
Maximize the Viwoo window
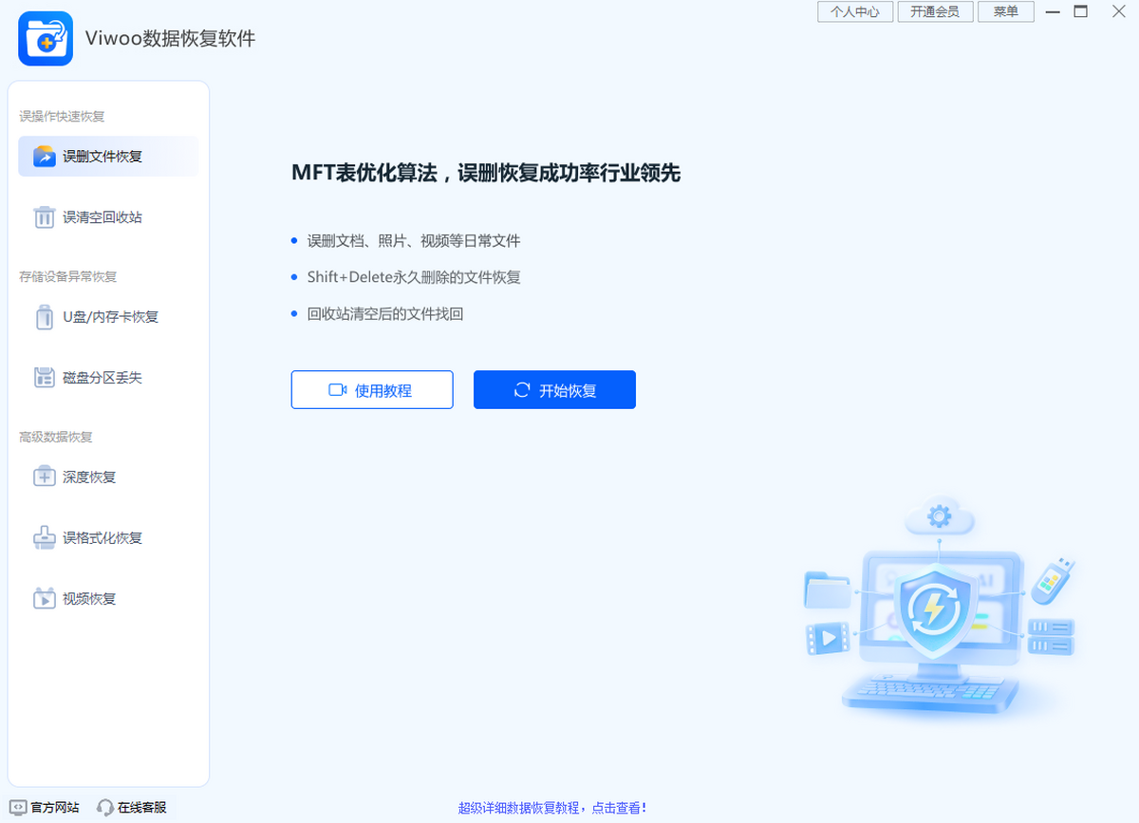click(x=1080, y=12)
